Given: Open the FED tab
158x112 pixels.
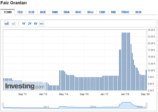Looking at the screenshot, I should pos(20,12).
